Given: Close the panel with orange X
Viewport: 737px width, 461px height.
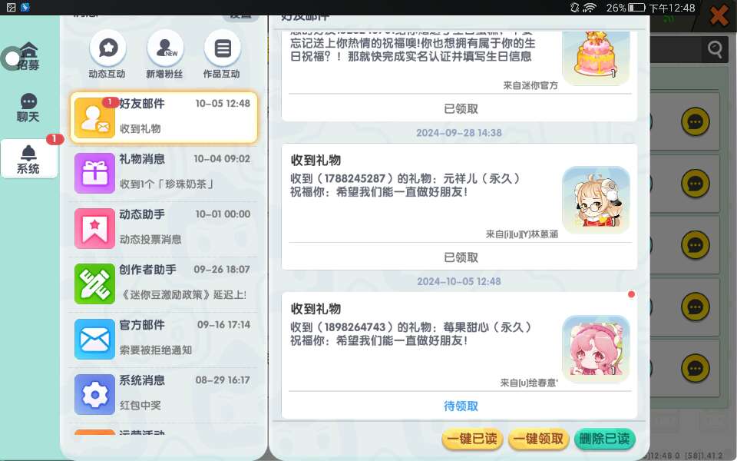Looking at the screenshot, I should tap(719, 16).
